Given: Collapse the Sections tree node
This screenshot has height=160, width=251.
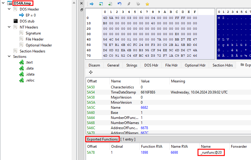Looking at the screenshot, I should coord(9,56).
